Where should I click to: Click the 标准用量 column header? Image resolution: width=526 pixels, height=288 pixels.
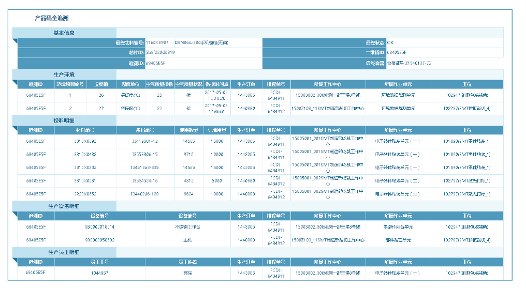click(x=217, y=130)
